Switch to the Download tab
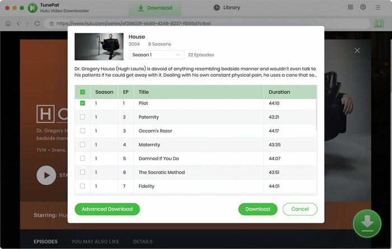Image resolution: width=392 pixels, height=249 pixels. (155, 8)
